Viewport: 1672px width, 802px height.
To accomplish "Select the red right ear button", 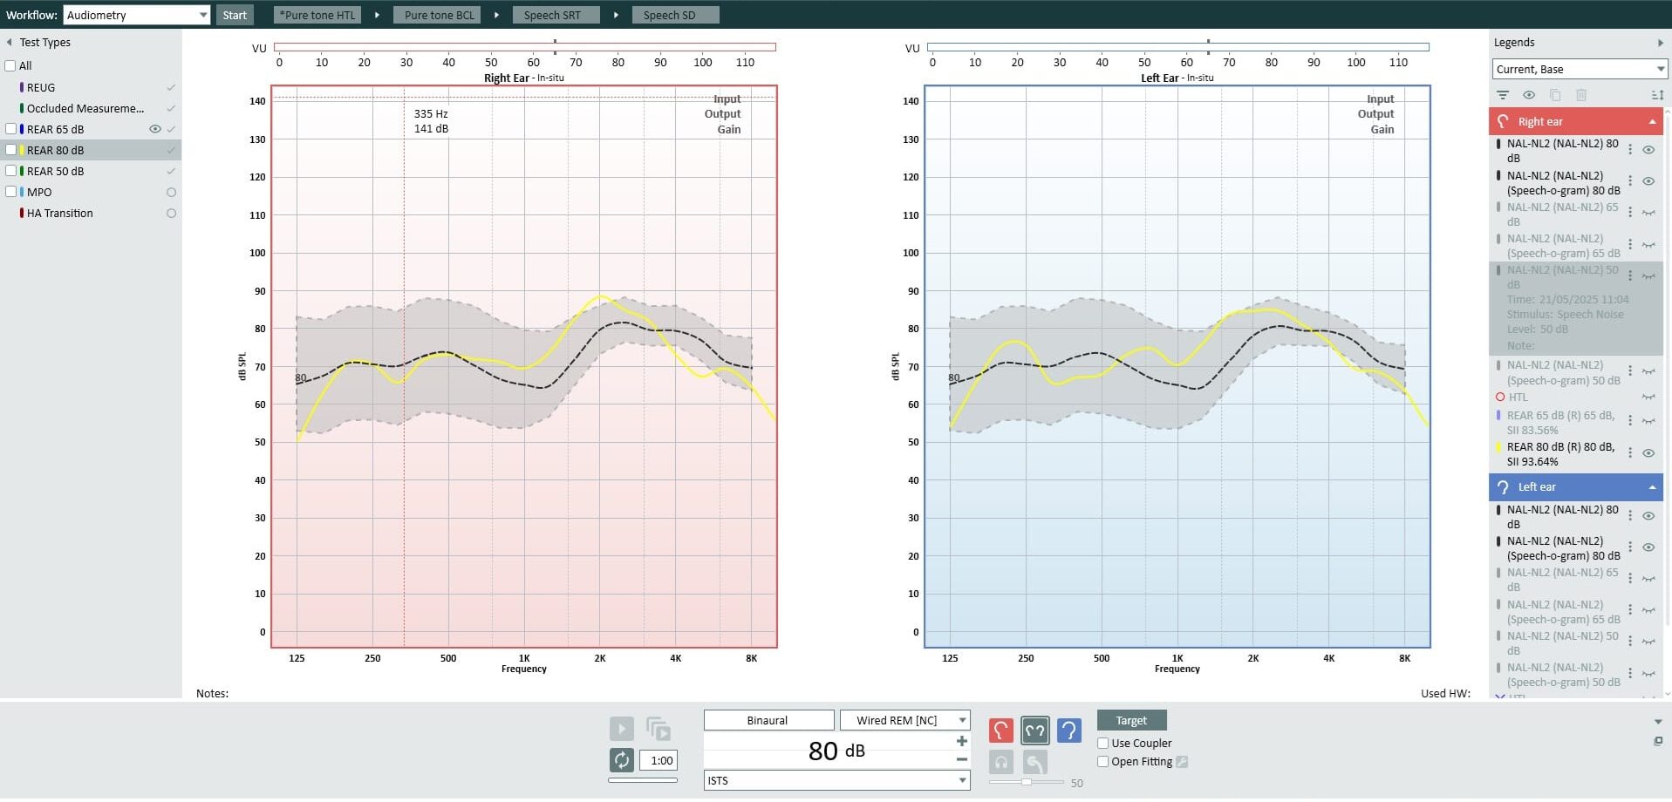I will point(1000,731).
